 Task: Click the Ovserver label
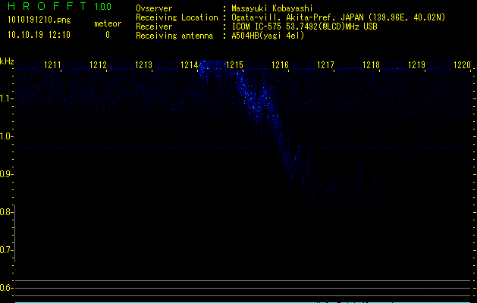coord(154,8)
